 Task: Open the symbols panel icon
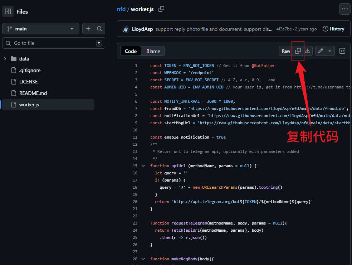342,51
